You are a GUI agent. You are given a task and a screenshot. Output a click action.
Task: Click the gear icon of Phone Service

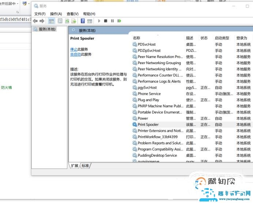[x=135, y=94]
